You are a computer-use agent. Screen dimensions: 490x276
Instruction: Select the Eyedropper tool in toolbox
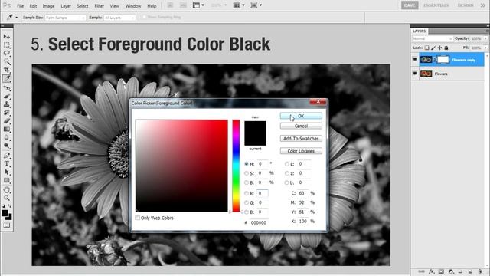(x=7, y=78)
